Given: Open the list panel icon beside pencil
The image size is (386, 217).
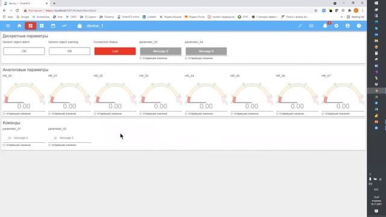Looking at the screenshot, I should point(311,26).
